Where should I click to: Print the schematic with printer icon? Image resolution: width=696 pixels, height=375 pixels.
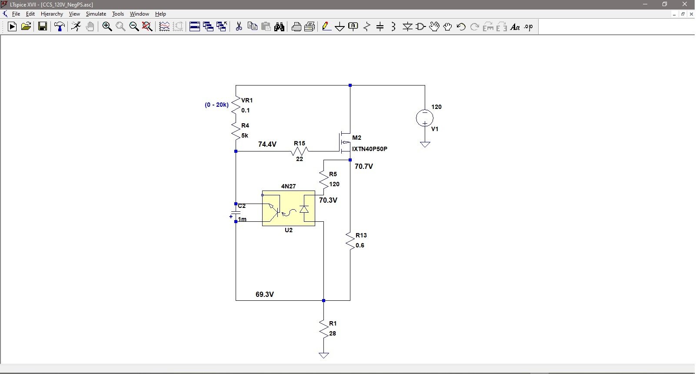[x=310, y=27]
